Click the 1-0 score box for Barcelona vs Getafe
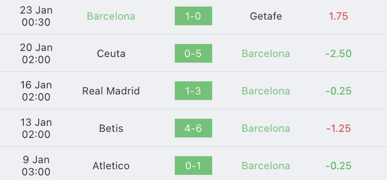 (193, 16)
